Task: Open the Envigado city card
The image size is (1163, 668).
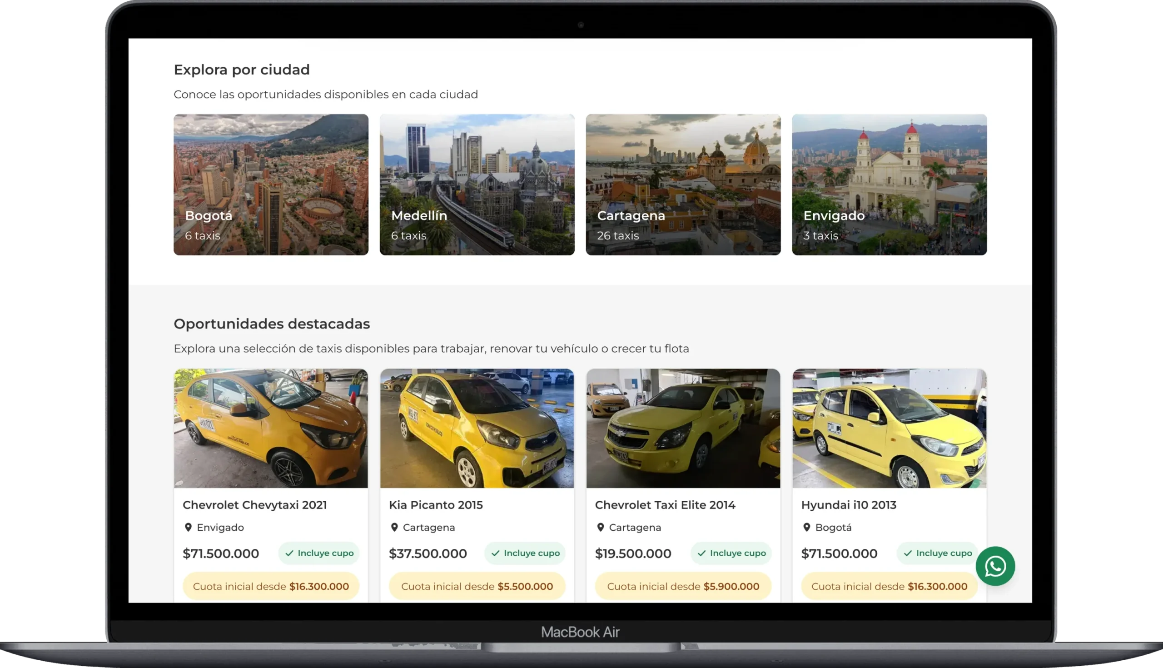Action: click(889, 184)
